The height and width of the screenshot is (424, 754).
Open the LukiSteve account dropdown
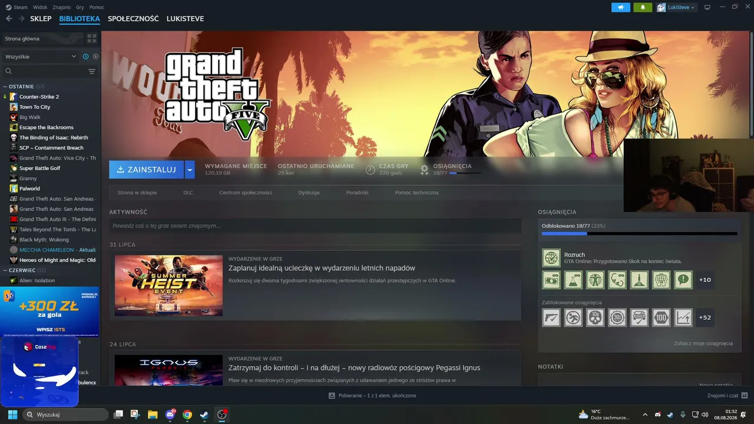coord(676,7)
